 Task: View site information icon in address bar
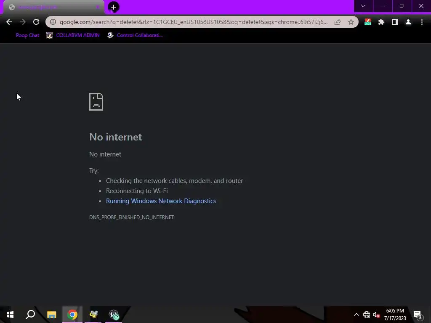53,22
